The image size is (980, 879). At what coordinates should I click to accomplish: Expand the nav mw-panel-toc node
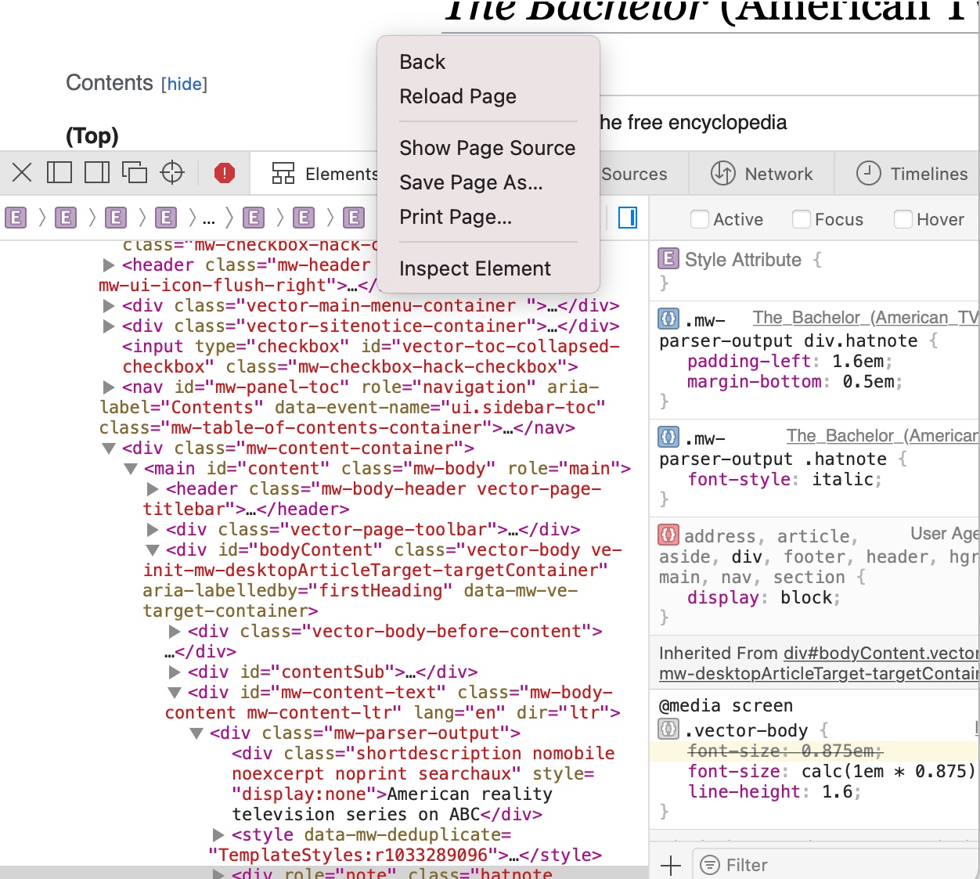109,387
